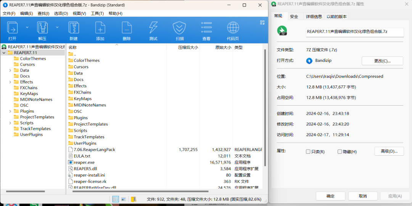
Task: Click the Bandizip title bar app icon
Action: [5, 5]
